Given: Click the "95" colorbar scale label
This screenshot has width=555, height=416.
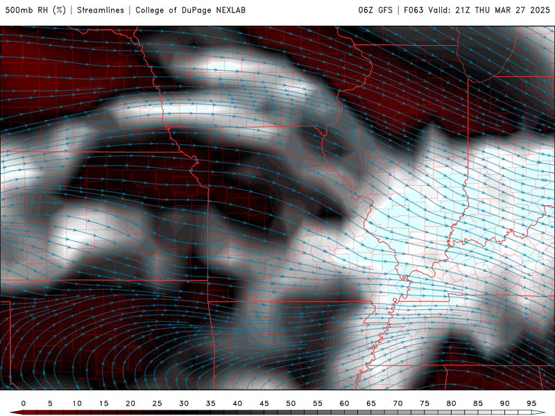Looking at the screenshot, I should 531,404.
